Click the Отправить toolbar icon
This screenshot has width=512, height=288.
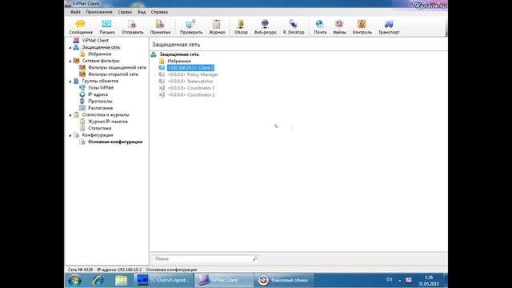(132, 26)
